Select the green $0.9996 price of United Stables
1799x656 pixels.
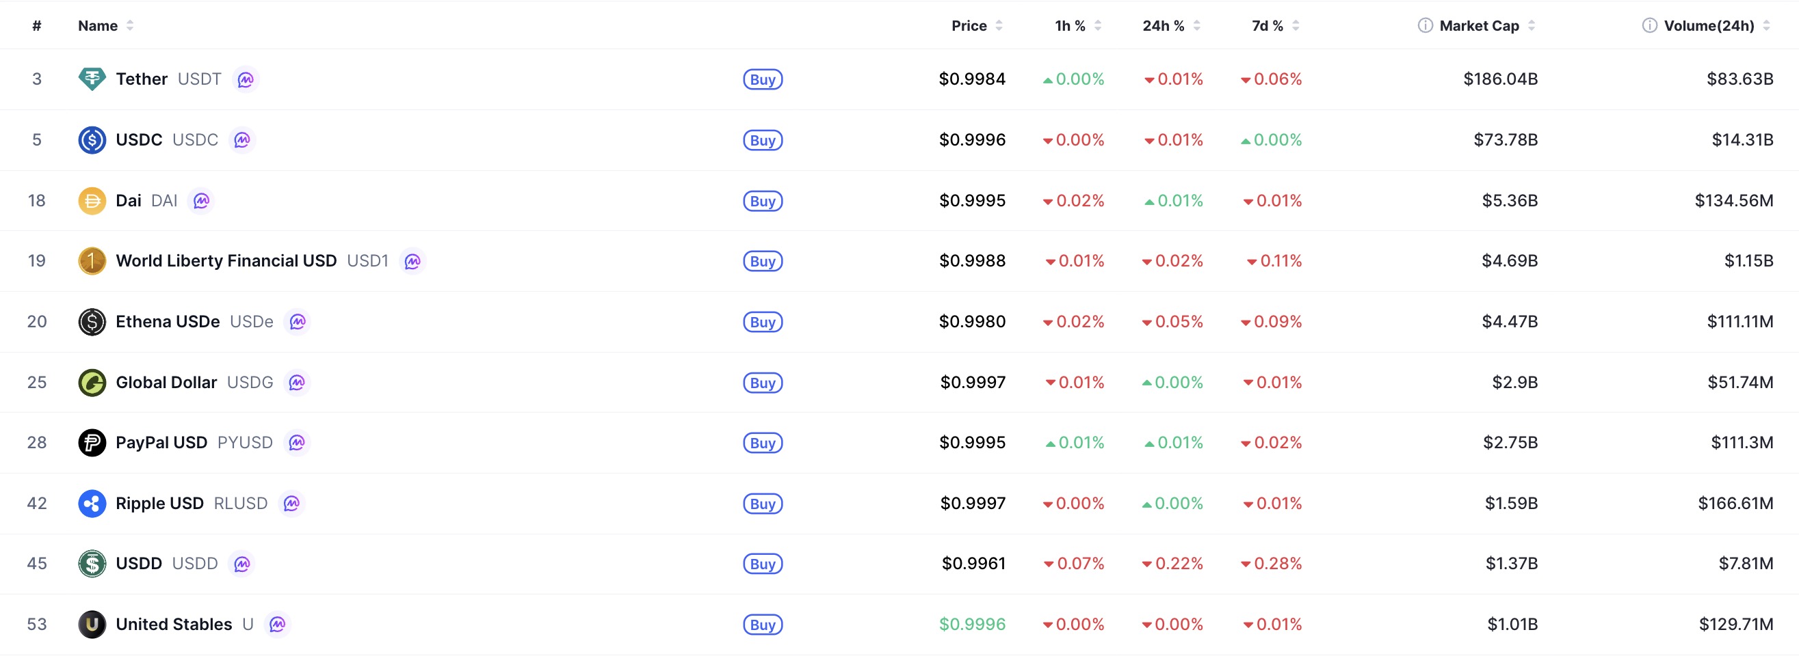coord(972,624)
